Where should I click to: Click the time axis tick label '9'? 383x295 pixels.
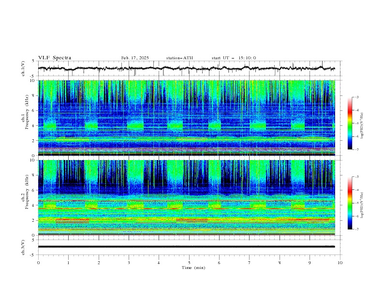coord(309,263)
